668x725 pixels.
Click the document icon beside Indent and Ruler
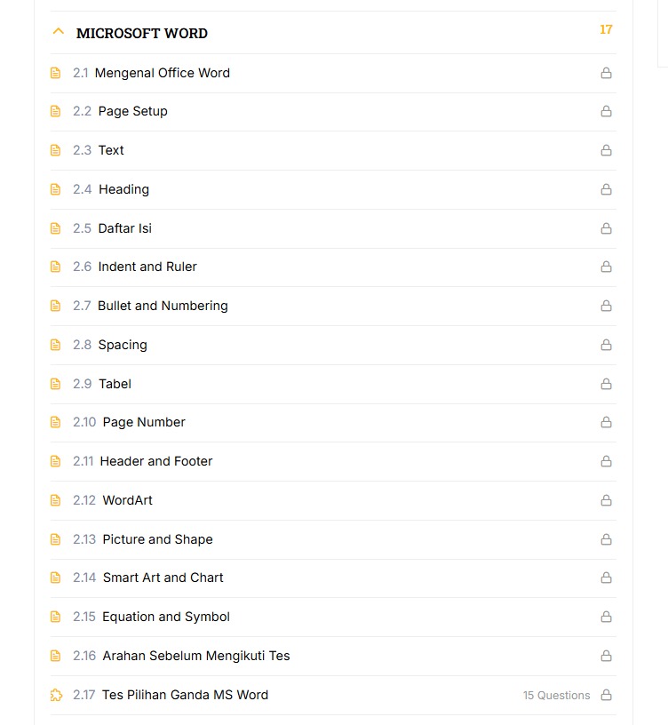(56, 267)
